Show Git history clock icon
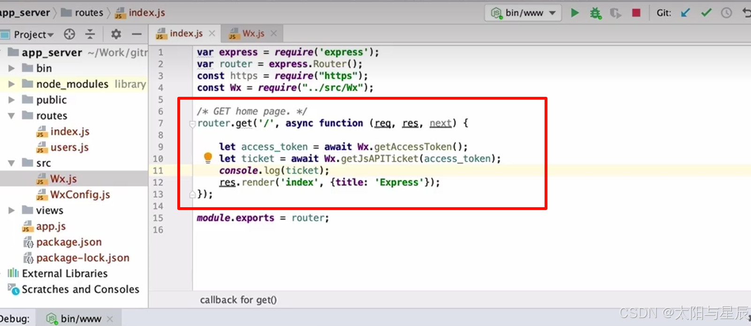Screen dimensions: 751x326 click(726, 13)
